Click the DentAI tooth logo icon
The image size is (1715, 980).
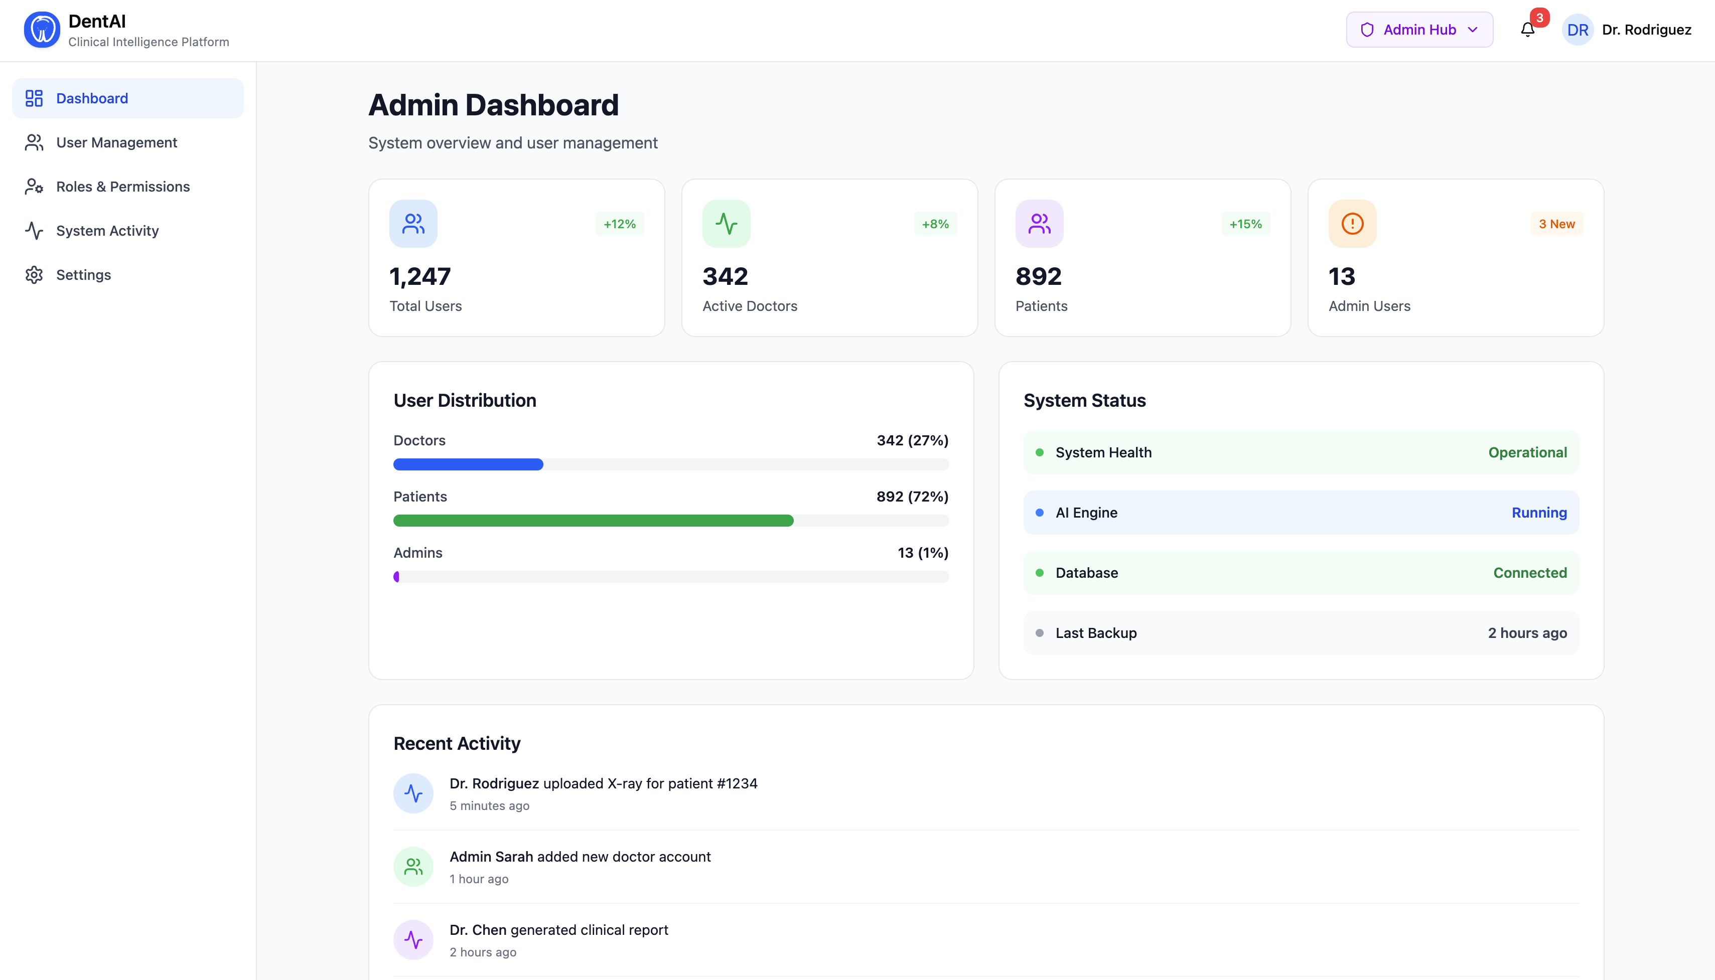42,30
